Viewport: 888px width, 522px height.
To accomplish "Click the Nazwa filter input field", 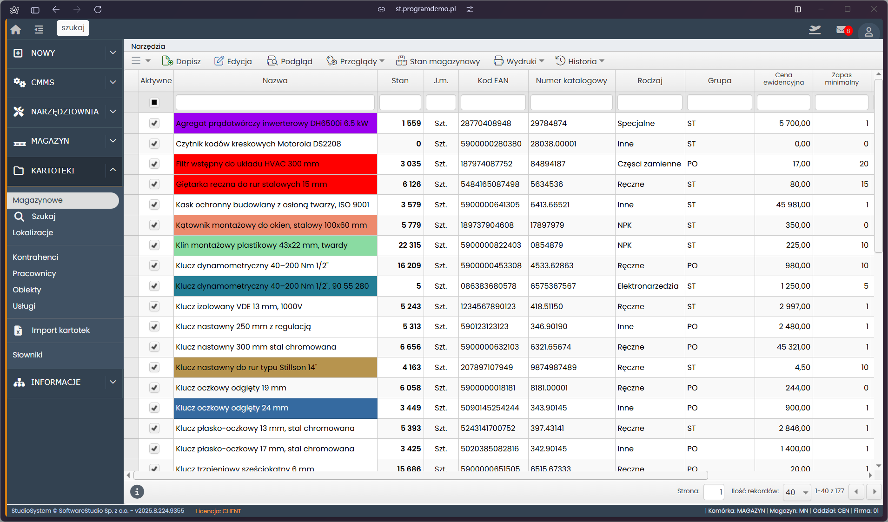I will point(275,102).
